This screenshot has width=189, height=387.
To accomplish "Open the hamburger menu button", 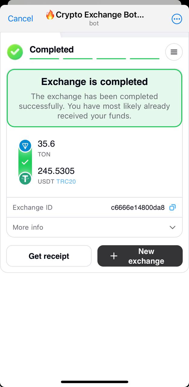I will (x=174, y=52).
